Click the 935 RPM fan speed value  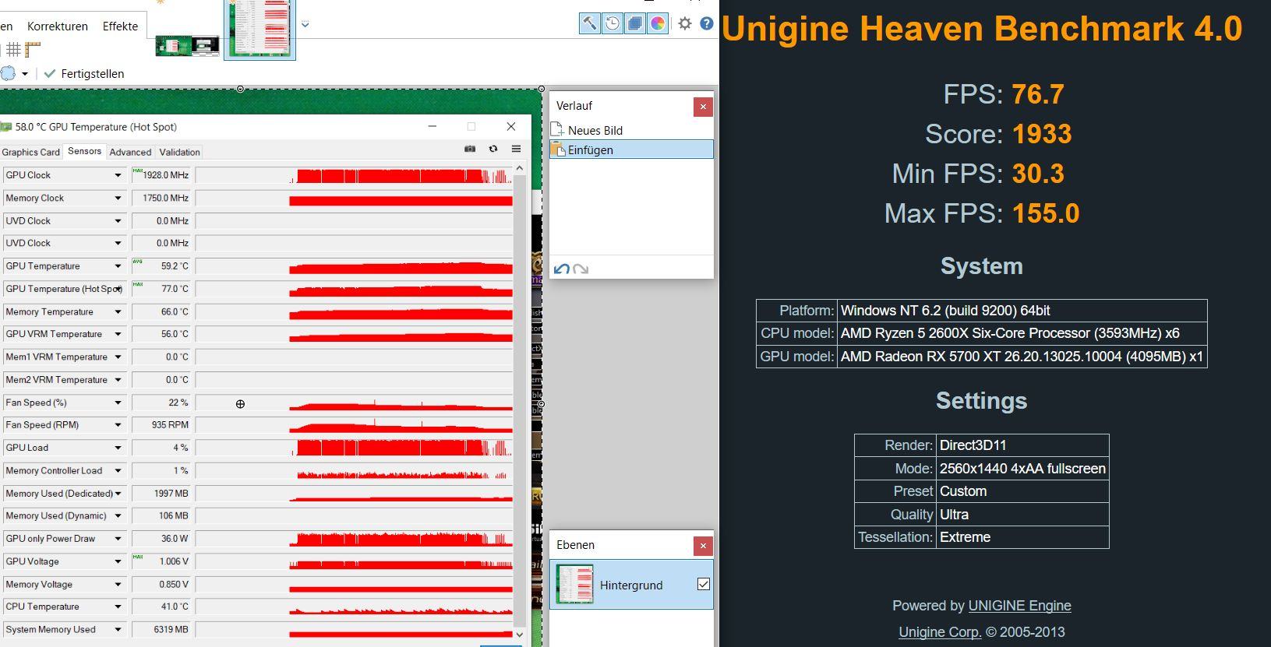tap(161, 425)
